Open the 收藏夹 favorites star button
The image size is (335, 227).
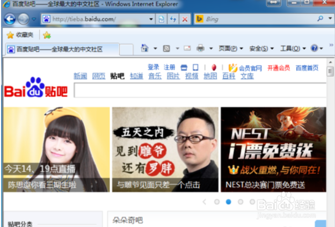[20, 35]
